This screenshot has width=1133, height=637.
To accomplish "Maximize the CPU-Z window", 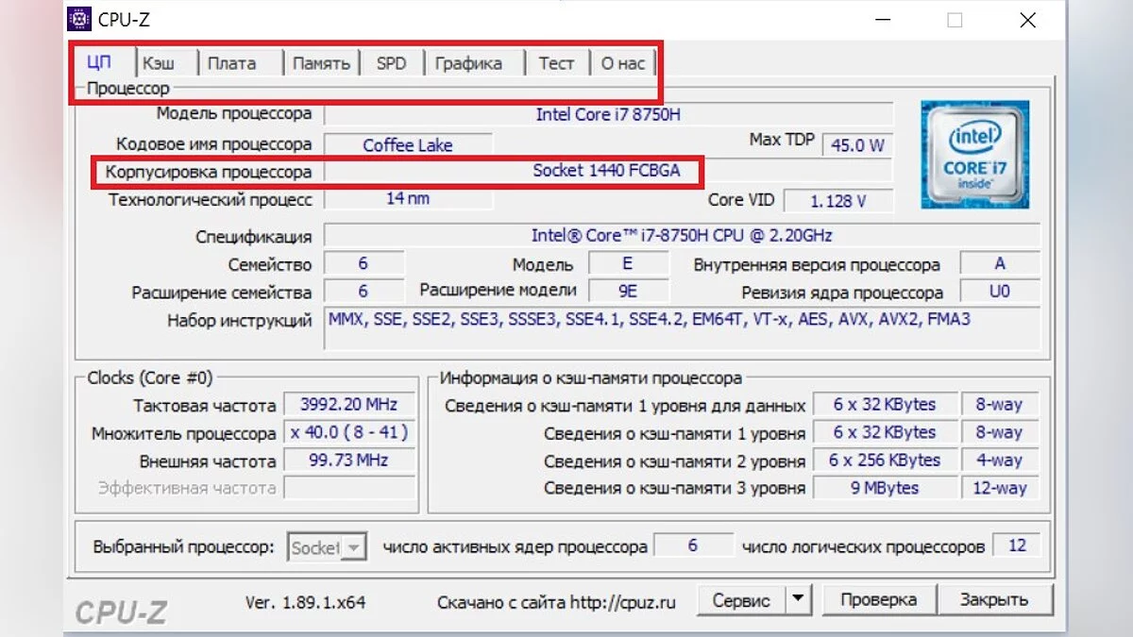I will [955, 20].
